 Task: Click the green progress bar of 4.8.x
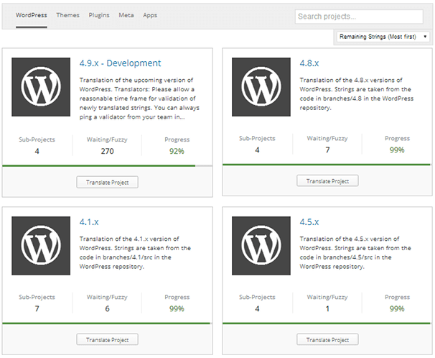coord(327,165)
